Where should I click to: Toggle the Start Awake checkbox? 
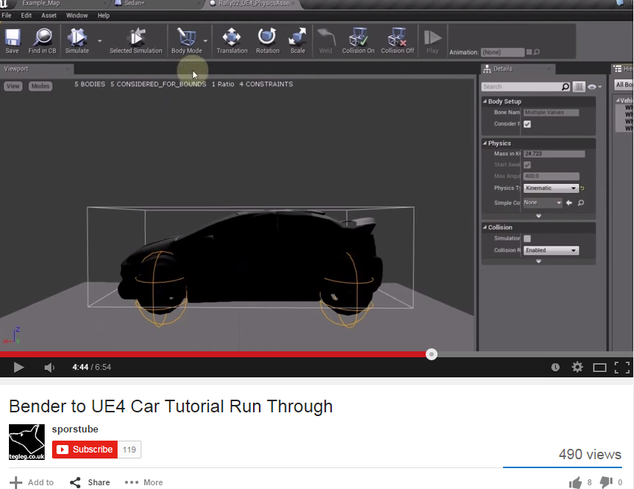pyautogui.click(x=528, y=164)
